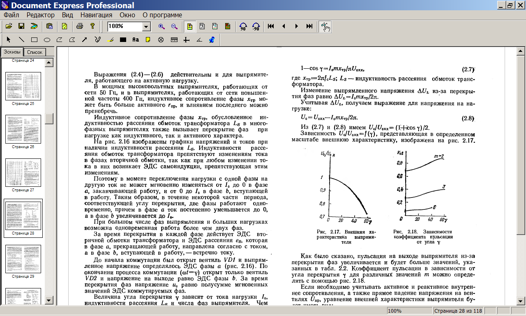
Task: Toggle the second page view mode
Action: tap(202, 26)
